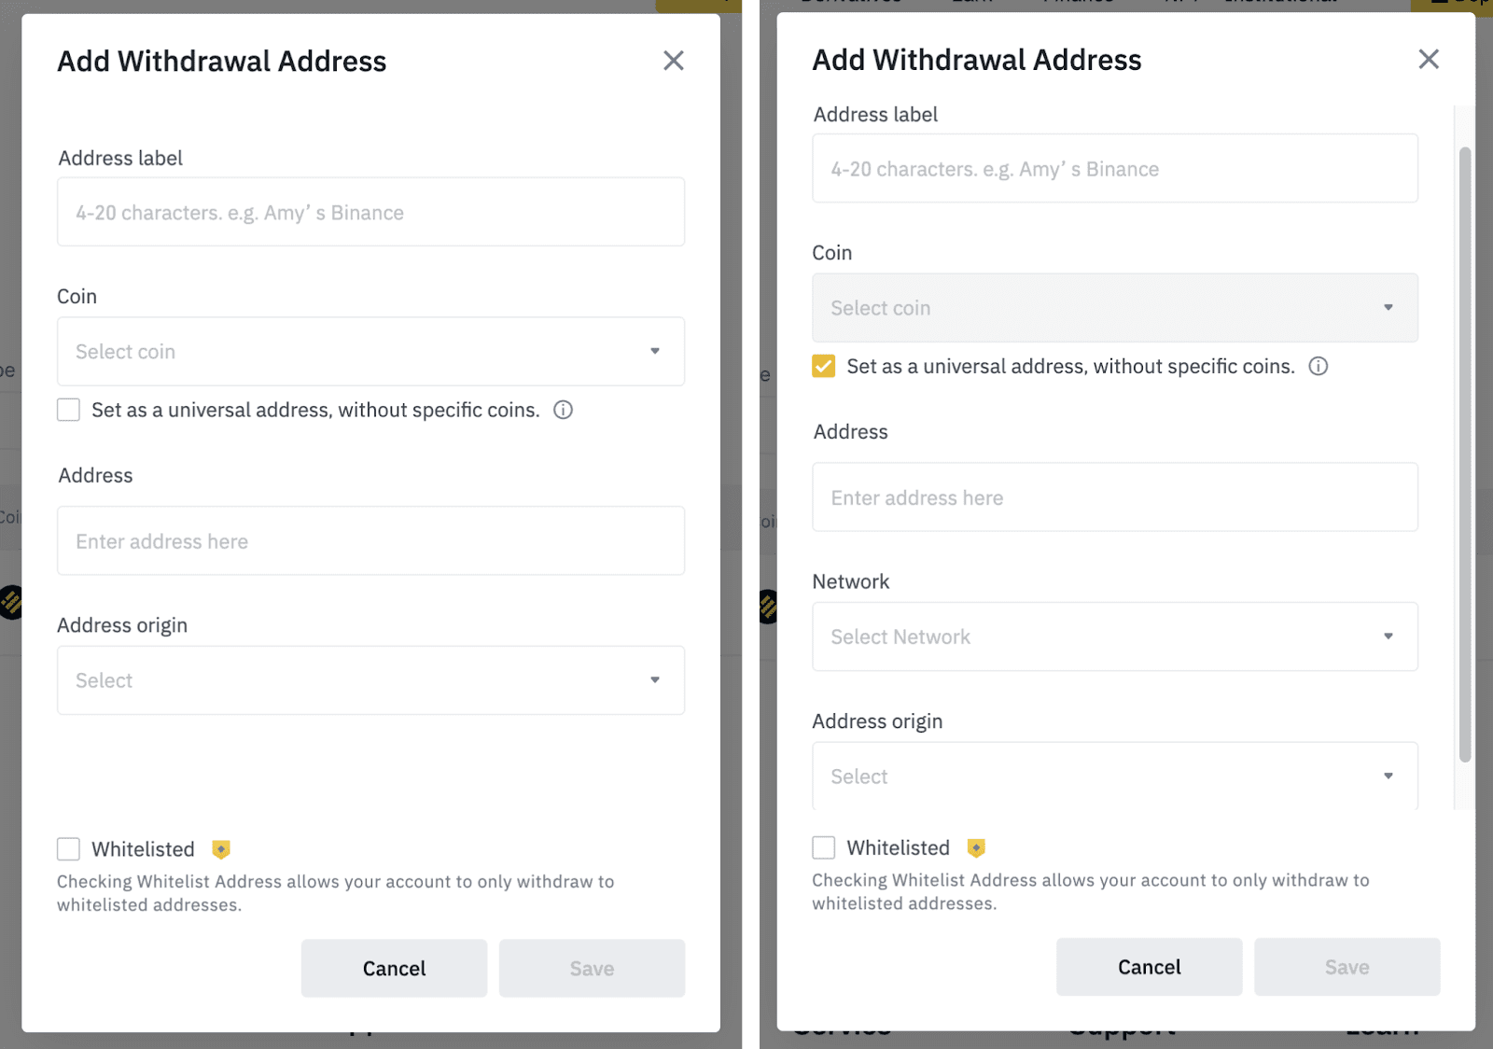
Task: Click the shield icon next to Whitelisted in left dialog
Action: click(221, 849)
